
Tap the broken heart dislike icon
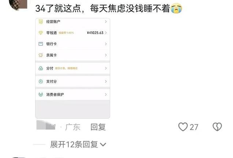[x=217, y=127]
